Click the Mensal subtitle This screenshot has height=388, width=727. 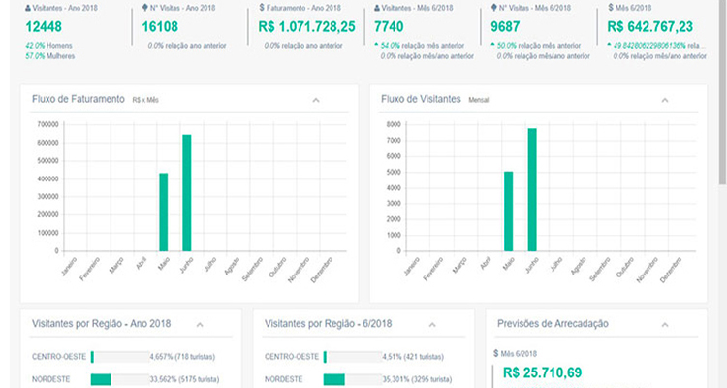479,100
